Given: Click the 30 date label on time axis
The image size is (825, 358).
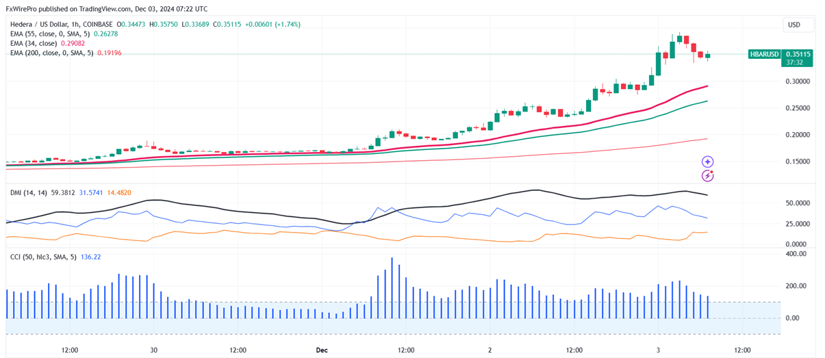Looking at the screenshot, I should [x=153, y=350].
